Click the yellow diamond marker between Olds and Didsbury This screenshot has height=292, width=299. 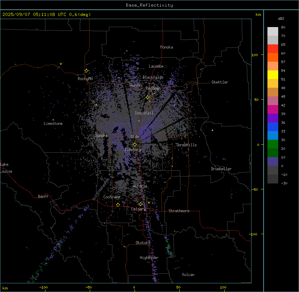[135, 145]
